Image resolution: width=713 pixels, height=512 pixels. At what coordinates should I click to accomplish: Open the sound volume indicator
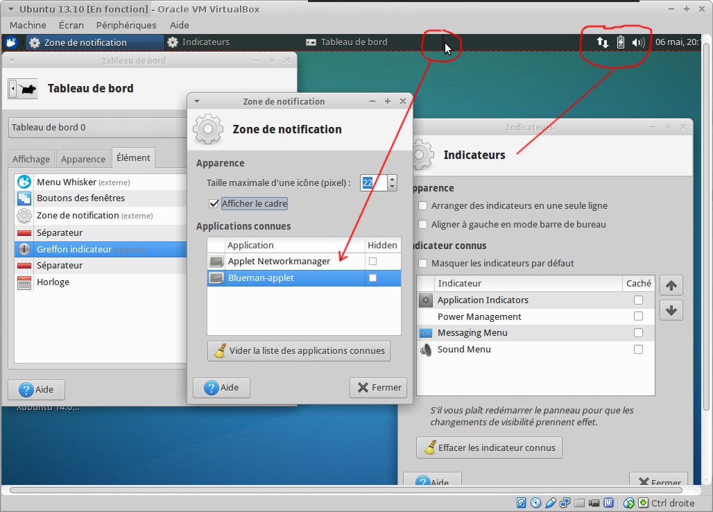click(x=638, y=42)
